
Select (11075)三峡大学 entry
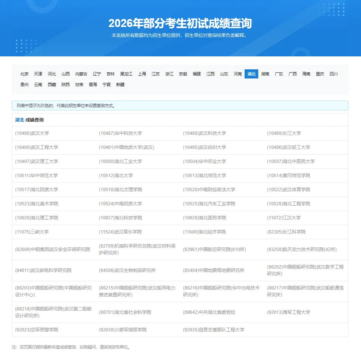point(32,232)
